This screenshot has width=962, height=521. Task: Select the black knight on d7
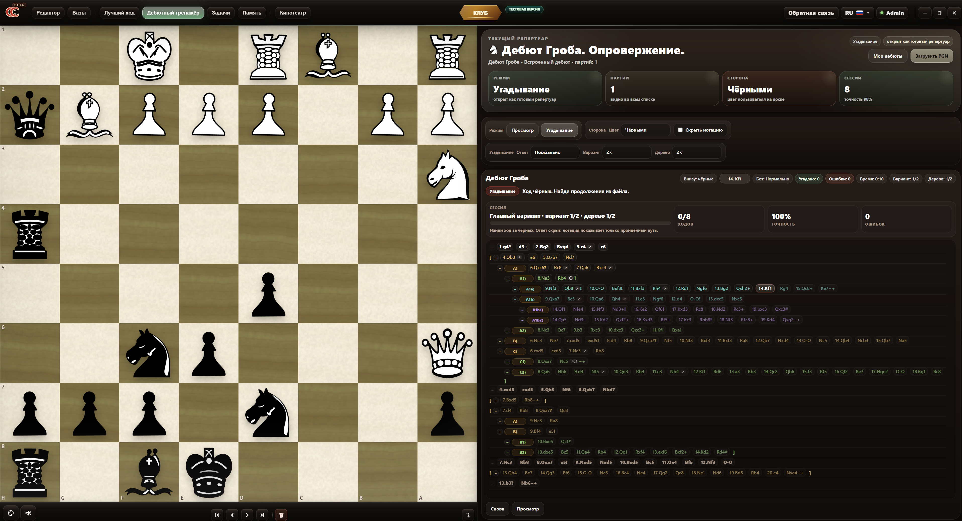[x=267, y=412]
